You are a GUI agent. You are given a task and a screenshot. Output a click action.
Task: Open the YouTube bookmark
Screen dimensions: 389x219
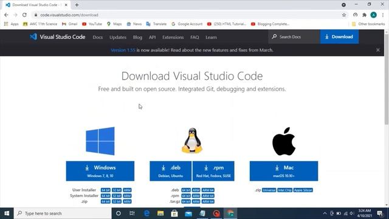pos(92,24)
